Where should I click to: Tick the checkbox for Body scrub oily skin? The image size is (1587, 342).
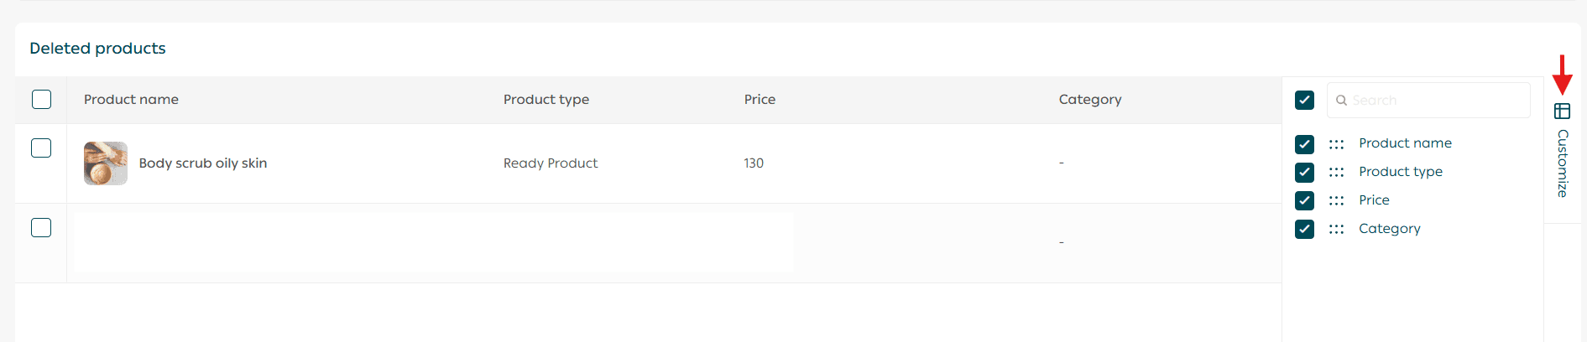click(x=41, y=148)
